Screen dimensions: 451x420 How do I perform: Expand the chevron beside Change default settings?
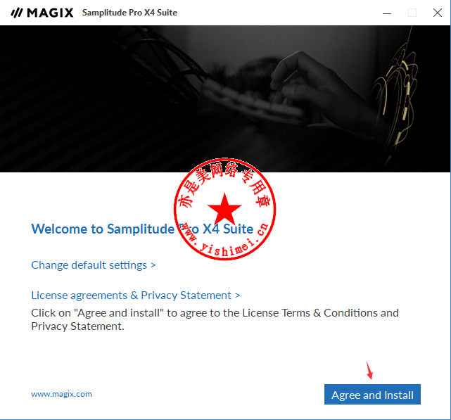tap(153, 265)
